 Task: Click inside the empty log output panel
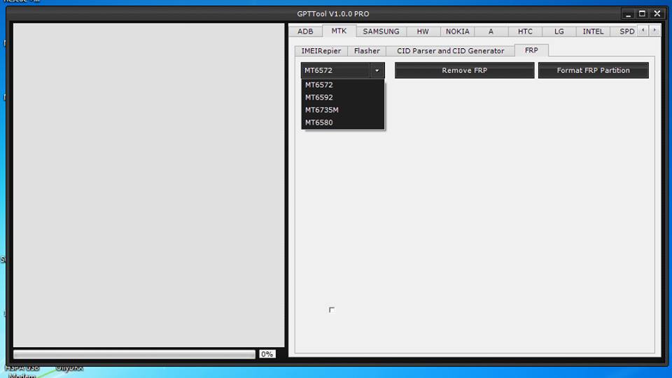[x=148, y=185]
